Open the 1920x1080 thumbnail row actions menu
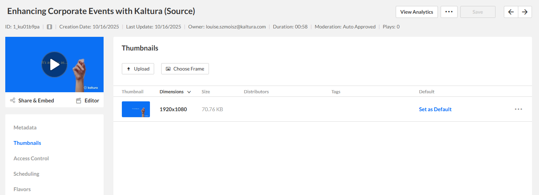 click(x=518, y=109)
